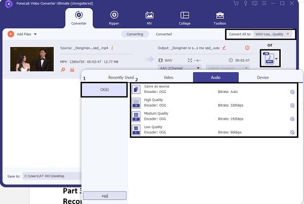Select the Device format tab
Viewport: 304px width, 204px height.
click(x=263, y=77)
